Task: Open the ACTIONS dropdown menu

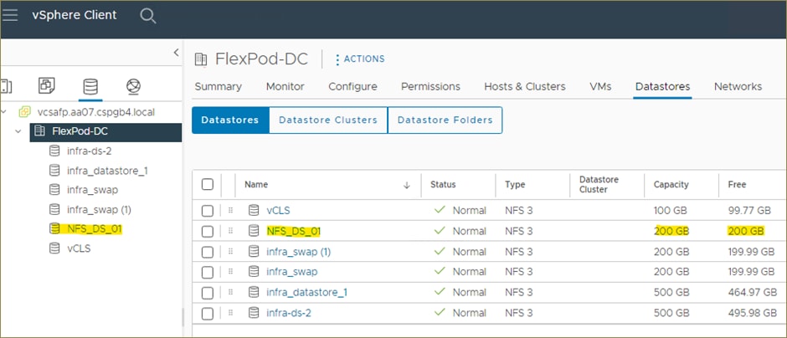Action: tap(360, 59)
